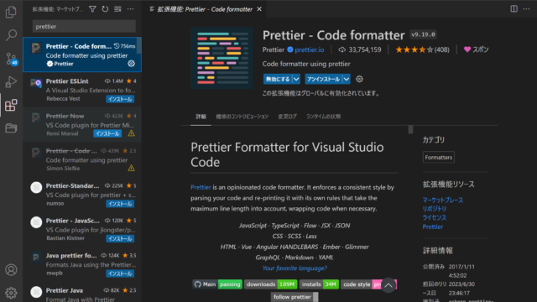Click the installs 34M badge

point(319,284)
